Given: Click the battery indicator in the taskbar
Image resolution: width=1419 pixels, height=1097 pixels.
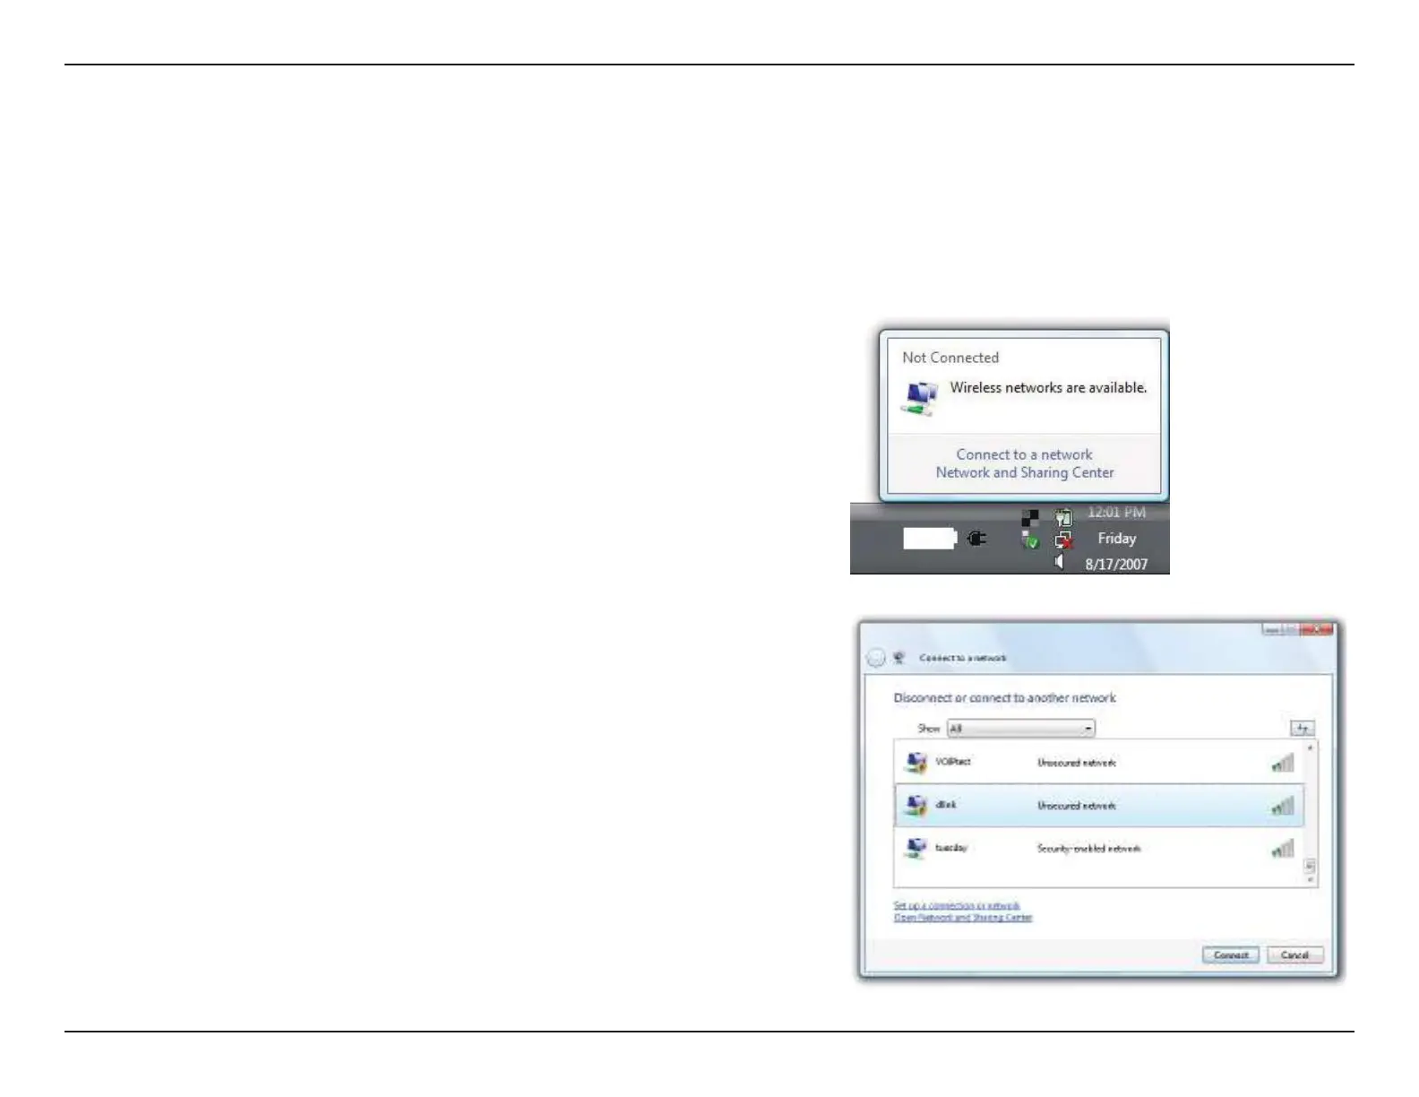Looking at the screenshot, I should (x=930, y=538).
